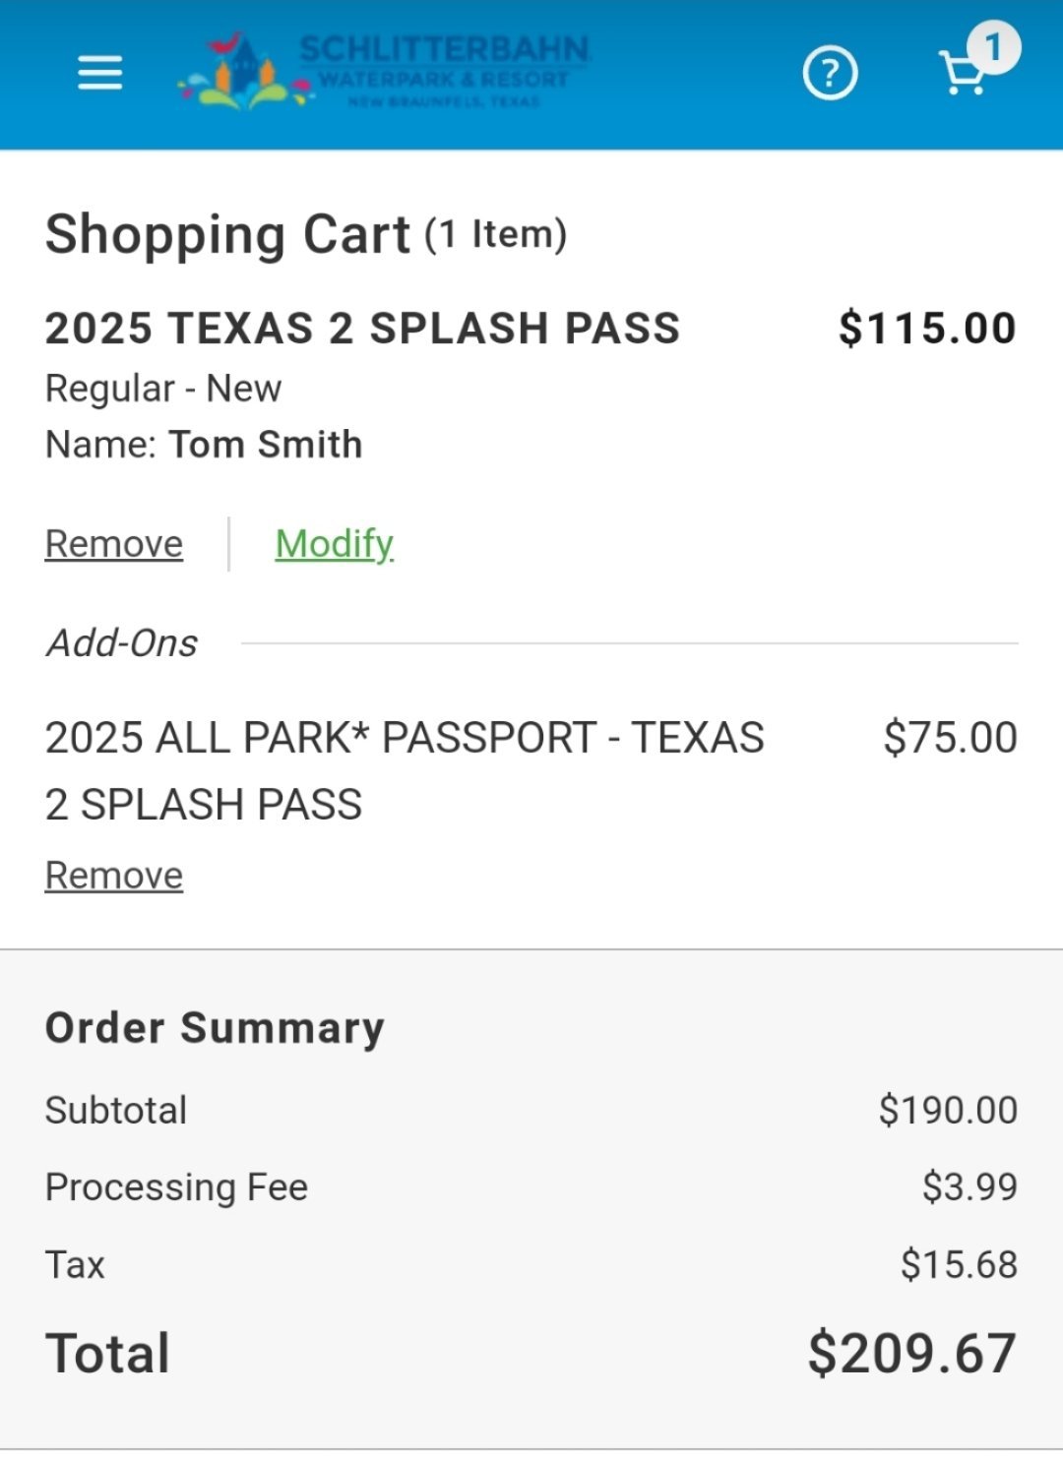Image resolution: width=1063 pixels, height=1458 pixels.
Task: Click the $75.00 add-on price
Action: [x=950, y=738]
